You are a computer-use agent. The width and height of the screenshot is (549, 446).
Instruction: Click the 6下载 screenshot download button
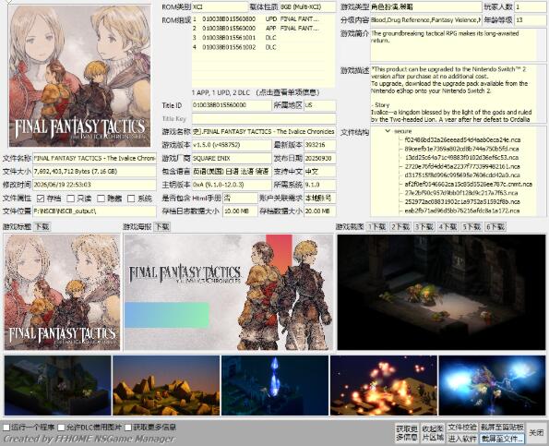click(495, 226)
